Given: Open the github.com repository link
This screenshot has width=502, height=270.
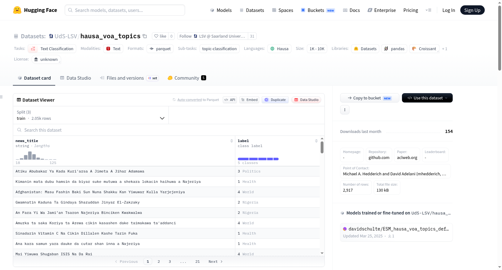Looking at the screenshot, I should pyautogui.click(x=379, y=157).
